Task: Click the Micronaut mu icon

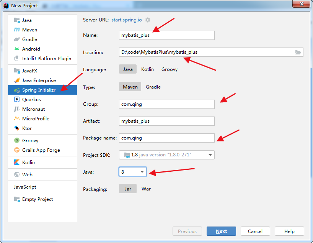Action: [x=17, y=109]
